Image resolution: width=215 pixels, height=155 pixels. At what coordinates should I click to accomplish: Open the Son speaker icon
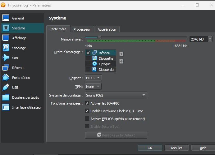coord(6,58)
